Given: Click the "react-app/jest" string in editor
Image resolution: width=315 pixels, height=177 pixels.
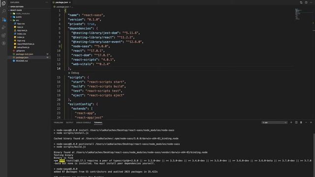Looking at the screenshot, I should click(89, 118).
